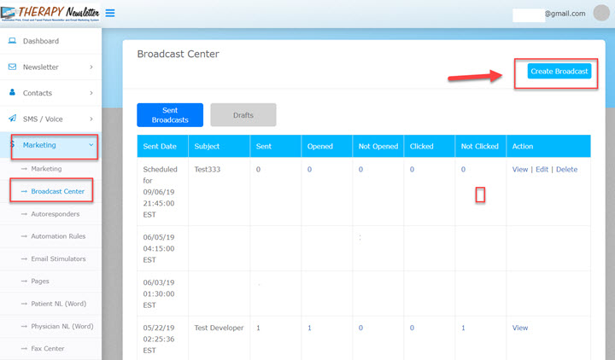Viewport: 615px width, 360px height.
Task: Click the Therapy Newsletter logo
Action: [x=50, y=14]
